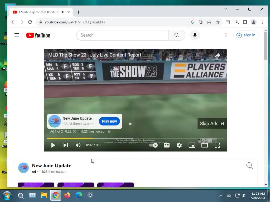
Task: Expand the tab search chevron
Action: 225,9
